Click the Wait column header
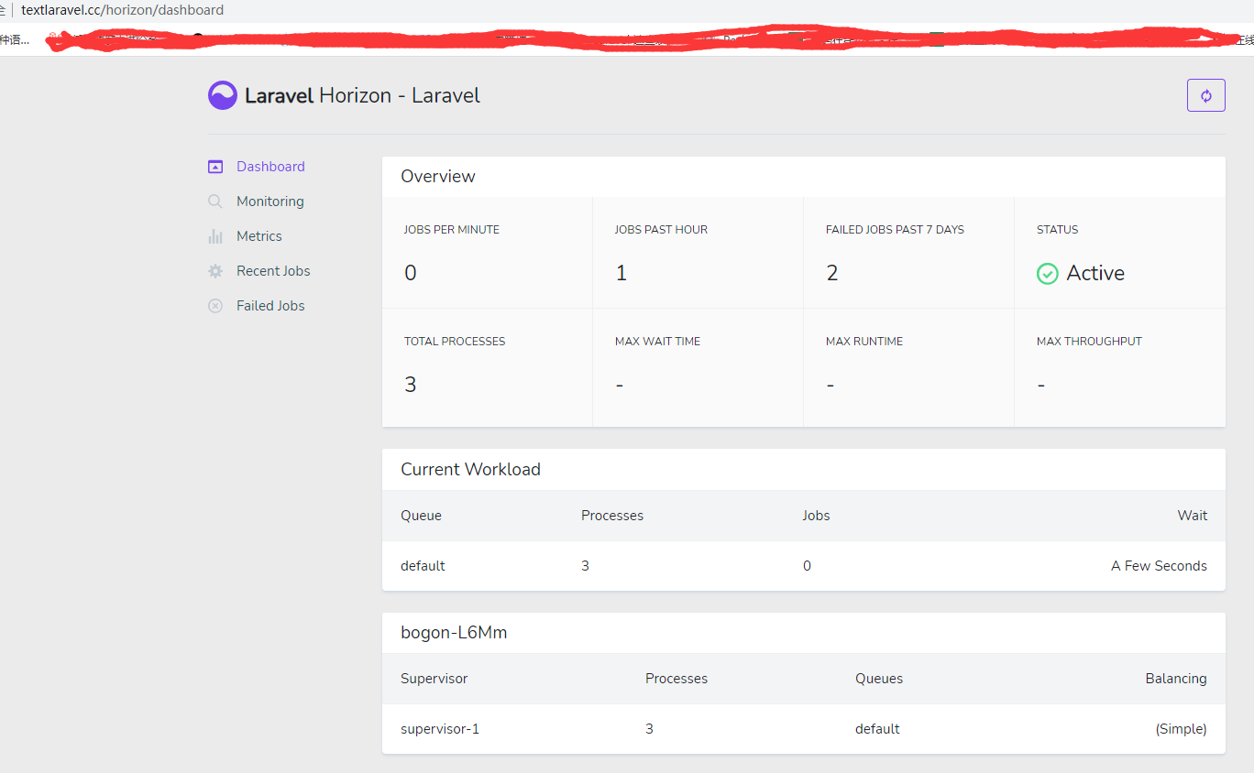1254x773 pixels. (x=1193, y=516)
